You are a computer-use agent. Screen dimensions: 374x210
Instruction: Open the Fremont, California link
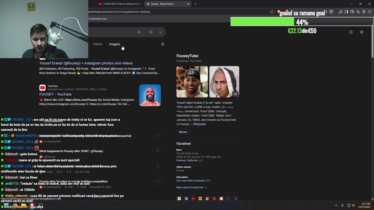coord(187,161)
